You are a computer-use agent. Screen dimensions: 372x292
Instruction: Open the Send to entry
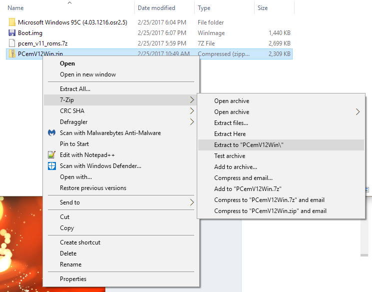point(121,202)
